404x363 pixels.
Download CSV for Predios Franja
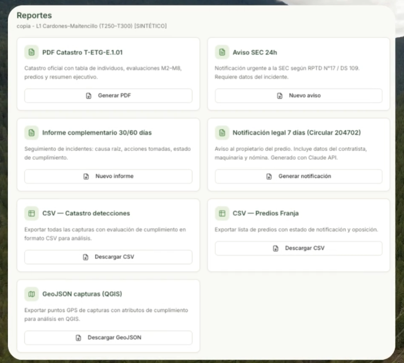point(299,248)
